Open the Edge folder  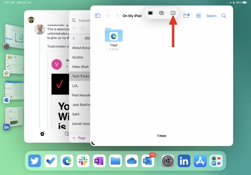114,39
